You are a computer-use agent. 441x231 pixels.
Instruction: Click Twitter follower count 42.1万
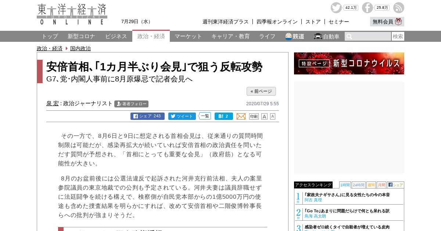351,8
